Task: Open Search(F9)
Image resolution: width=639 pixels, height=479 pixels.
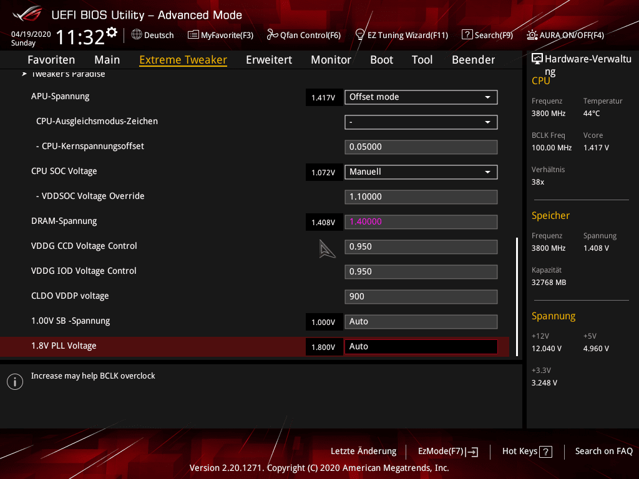Action: (x=487, y=35)
